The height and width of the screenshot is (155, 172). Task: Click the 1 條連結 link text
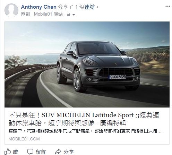tap(85, 7)
